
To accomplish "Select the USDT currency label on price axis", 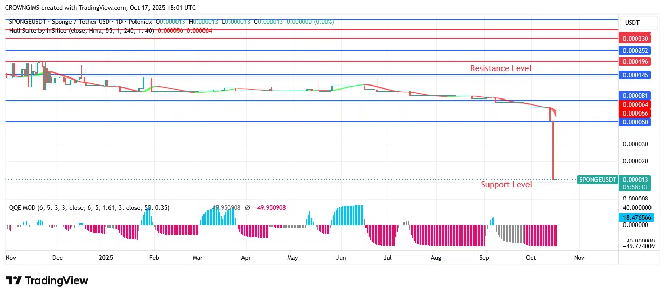I will (x=632, y=23).
